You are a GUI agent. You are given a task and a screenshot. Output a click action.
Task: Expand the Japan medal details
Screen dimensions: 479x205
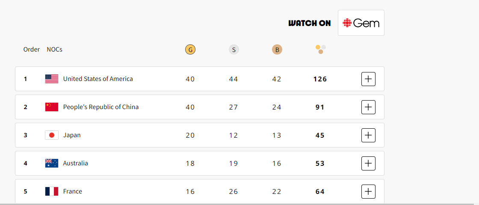point(368,135)
